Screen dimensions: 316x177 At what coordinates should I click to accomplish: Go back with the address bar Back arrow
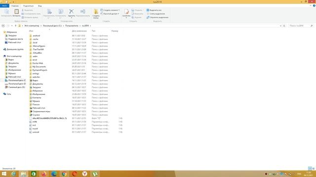click(3, 26)
